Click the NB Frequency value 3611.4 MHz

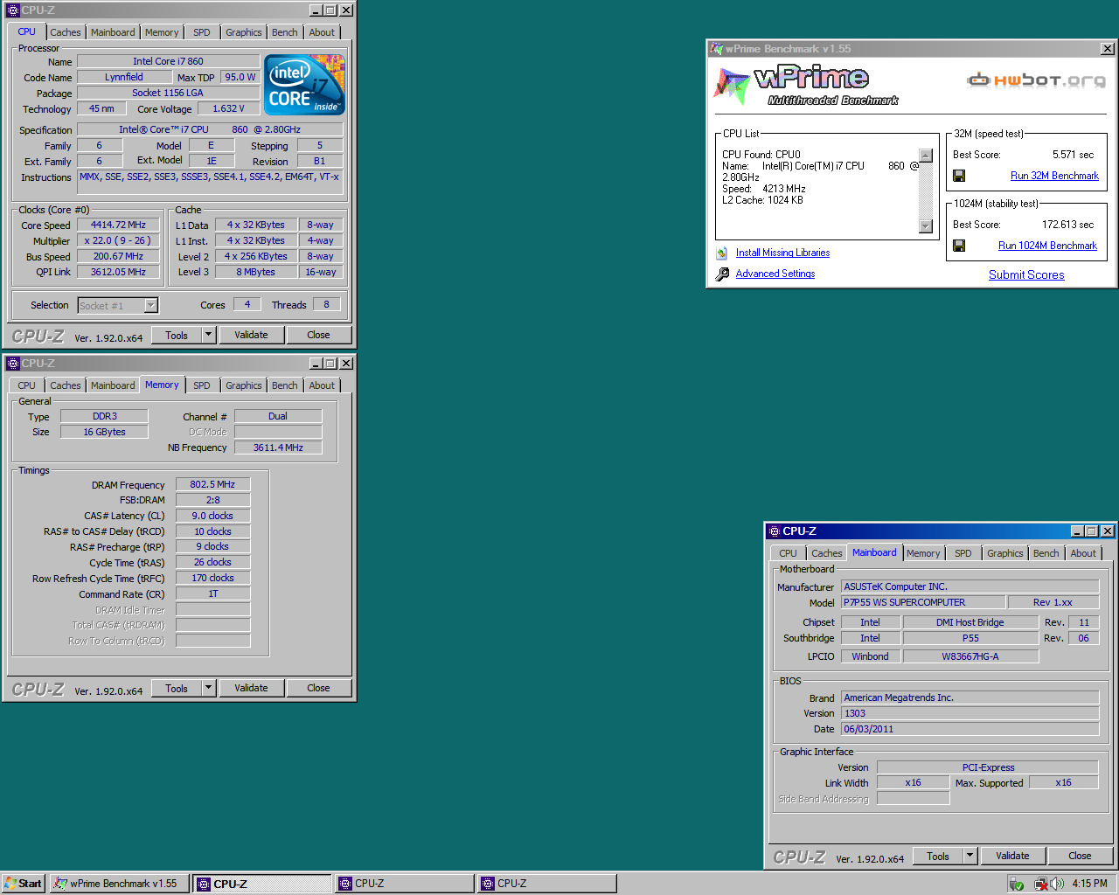278,447
